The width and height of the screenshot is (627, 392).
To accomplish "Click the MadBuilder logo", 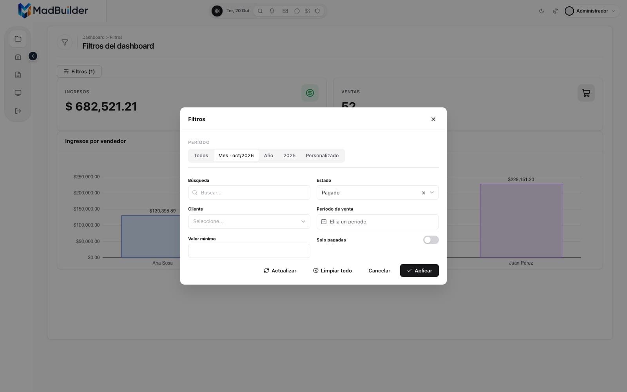I will pos(53,11).
